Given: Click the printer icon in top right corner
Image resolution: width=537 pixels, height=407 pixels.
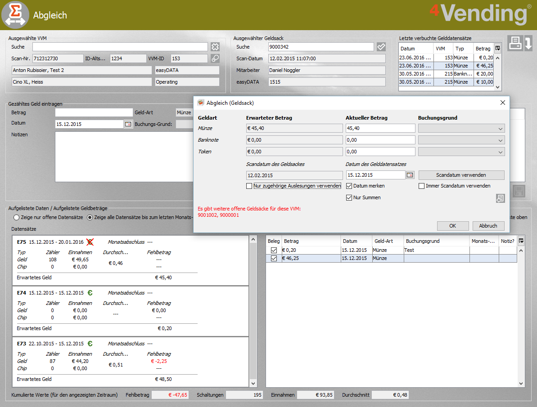Looking at the screenshot, I should (515, 43).
